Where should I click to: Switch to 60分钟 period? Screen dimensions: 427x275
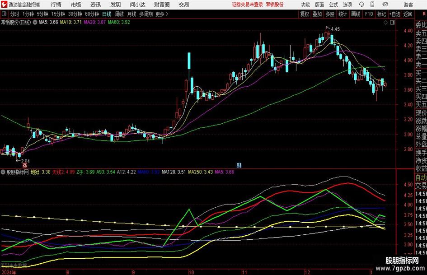click(x=92, y=14)
